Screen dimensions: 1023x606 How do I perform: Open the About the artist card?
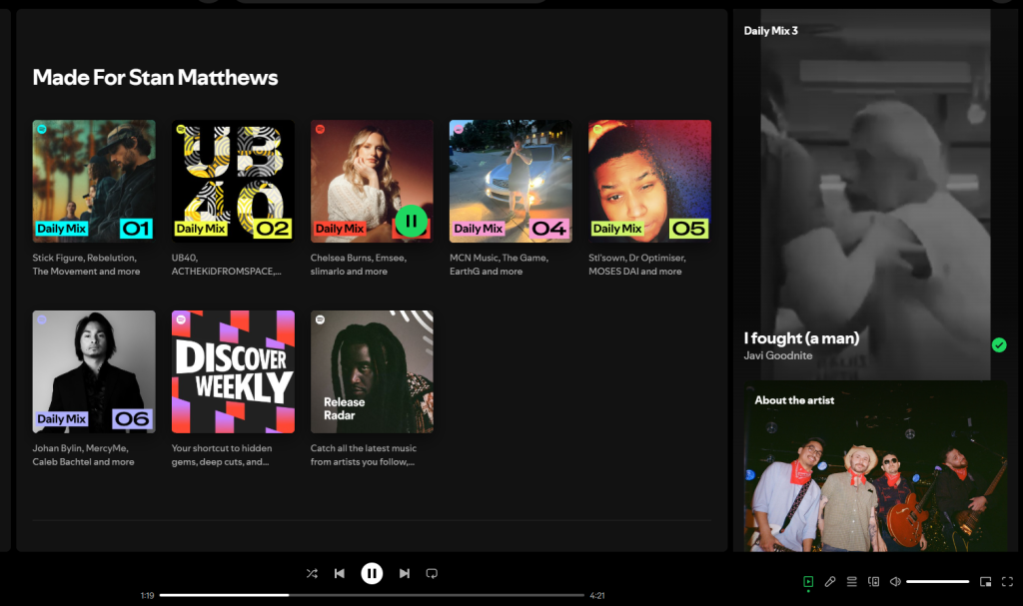pos(875,466)
